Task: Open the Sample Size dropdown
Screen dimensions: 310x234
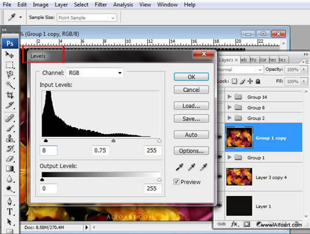Action: point(87,18)
